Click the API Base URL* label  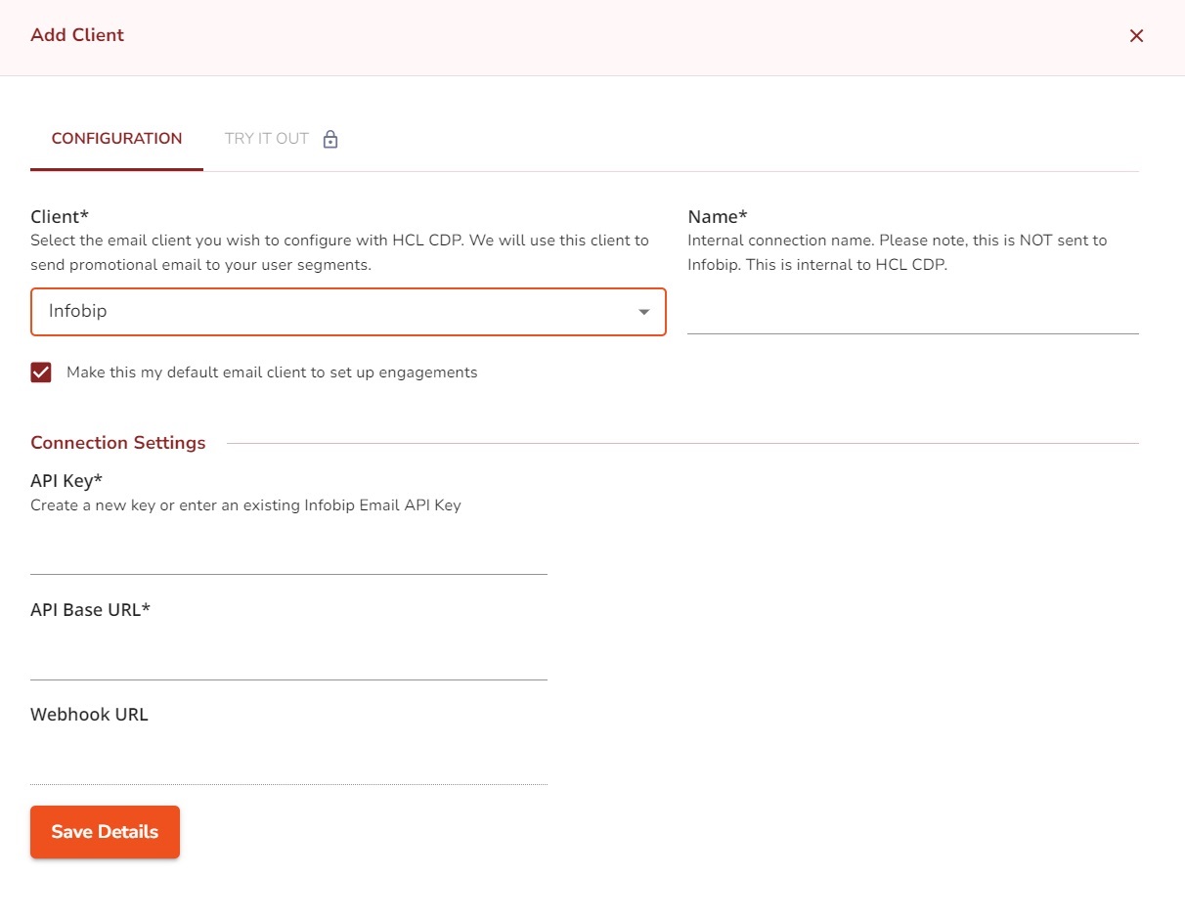tap(90, 610)
